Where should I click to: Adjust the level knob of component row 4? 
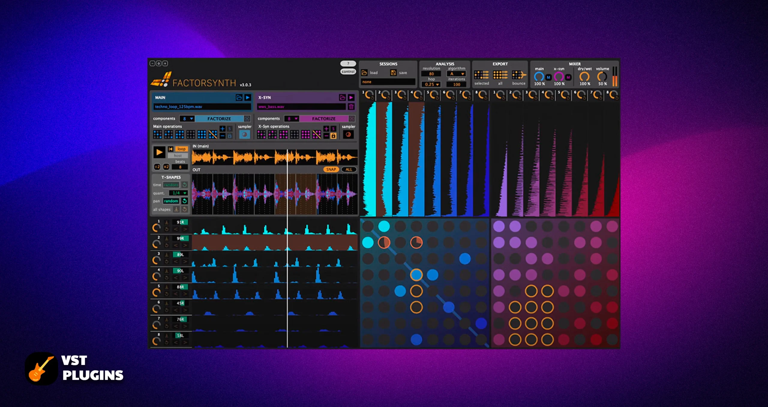click(x=156, y=276)
